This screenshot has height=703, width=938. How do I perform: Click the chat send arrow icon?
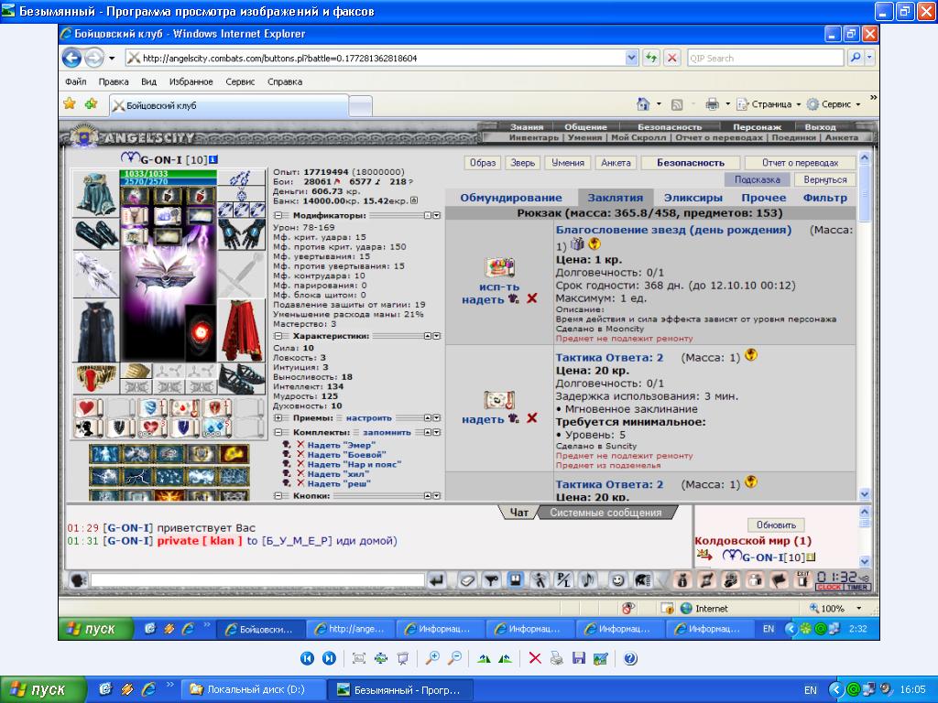tap(437, 579)
